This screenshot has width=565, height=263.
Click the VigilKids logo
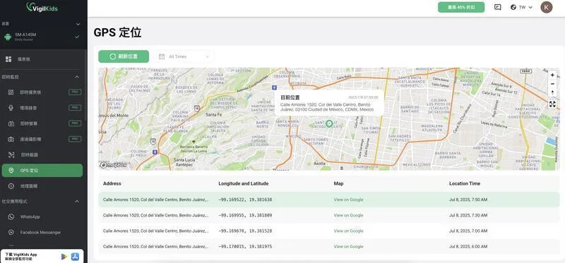(42, 7)
